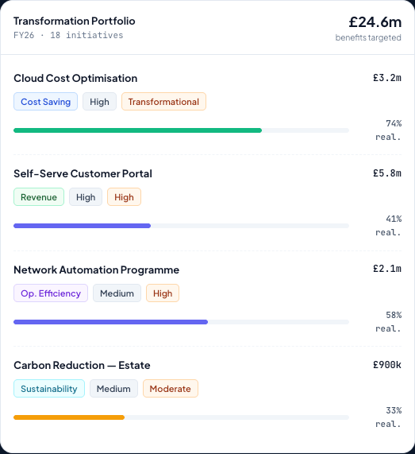Click the Transformation Portfolio title
Image resolution: width=415 pixels, height=454 pixels.
click(x=75, y=21)
